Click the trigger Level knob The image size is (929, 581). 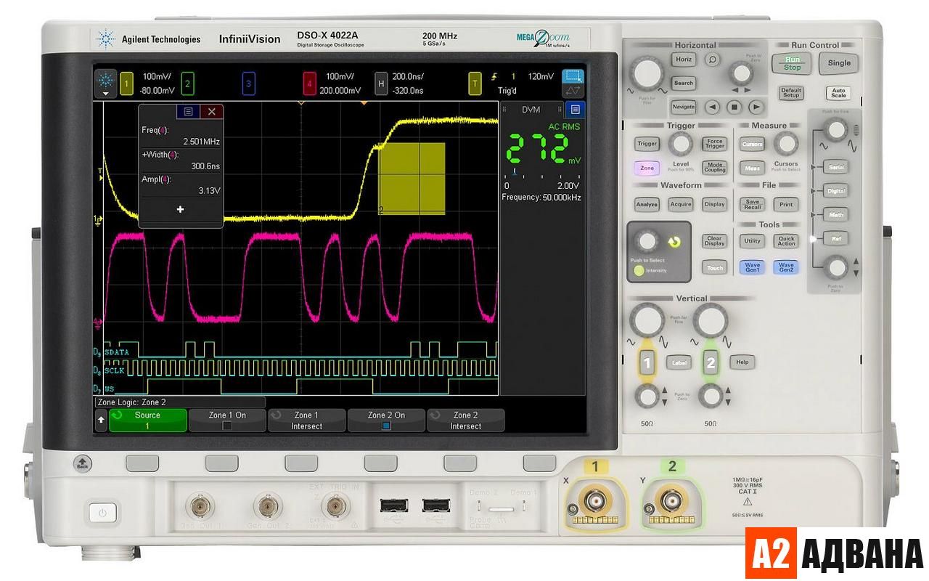681,145
